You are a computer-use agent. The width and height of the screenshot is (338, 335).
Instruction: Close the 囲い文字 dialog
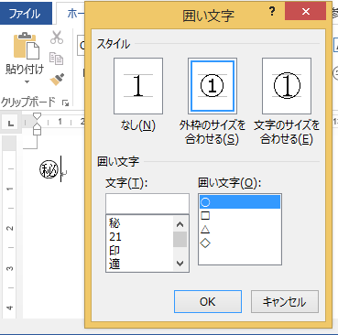(x=306, y=12)
